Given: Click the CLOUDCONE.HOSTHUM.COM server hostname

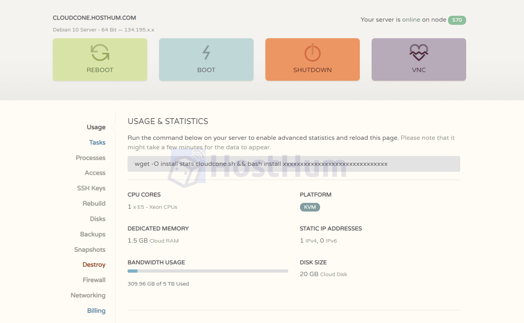Looking at the screenshot, I should [x=94, y=18].
